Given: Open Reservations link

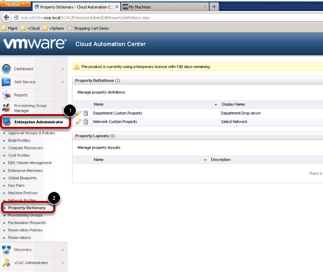Looking at the screenshot, I should [x=19, y=238].
